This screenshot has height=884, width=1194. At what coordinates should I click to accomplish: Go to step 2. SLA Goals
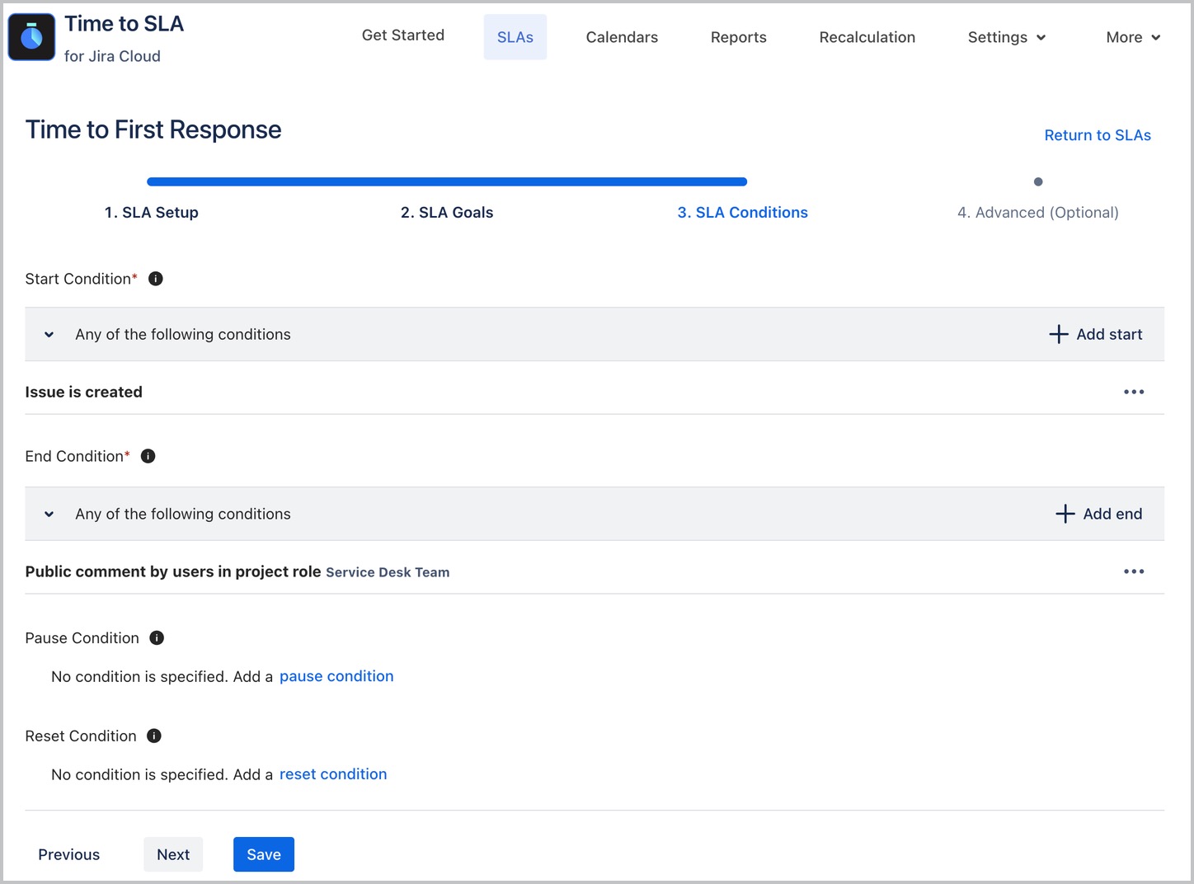[x=447, y=212]
